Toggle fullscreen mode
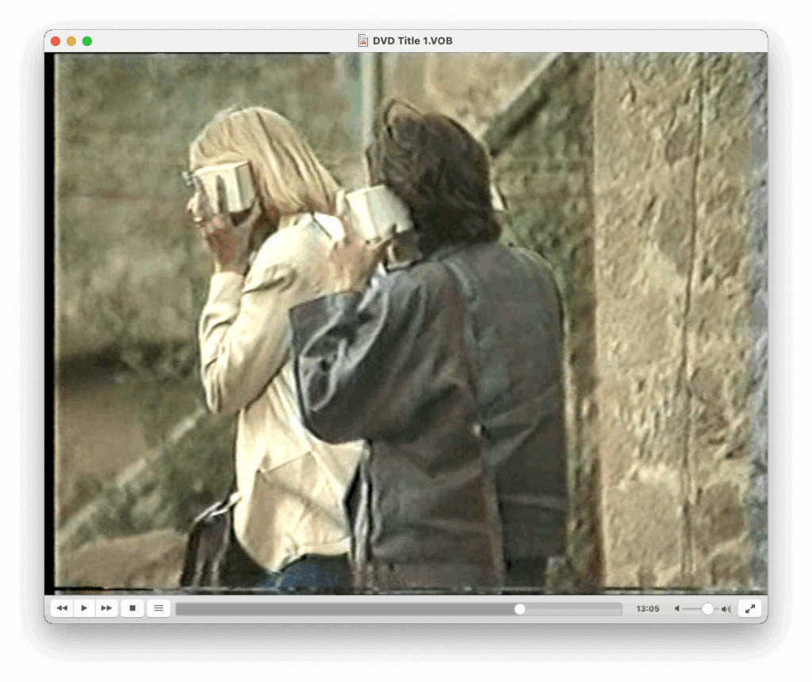Viewport: 812px width, 682px height. pyautogui.click(x=749, y=608)
